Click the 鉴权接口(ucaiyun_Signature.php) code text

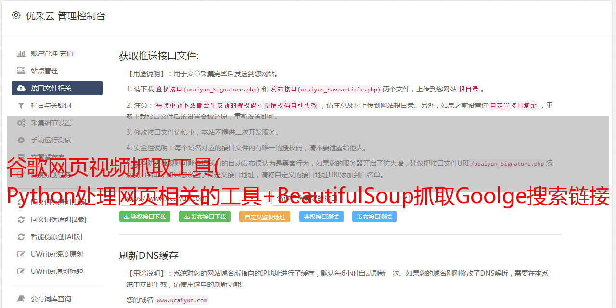pos(207,89)
